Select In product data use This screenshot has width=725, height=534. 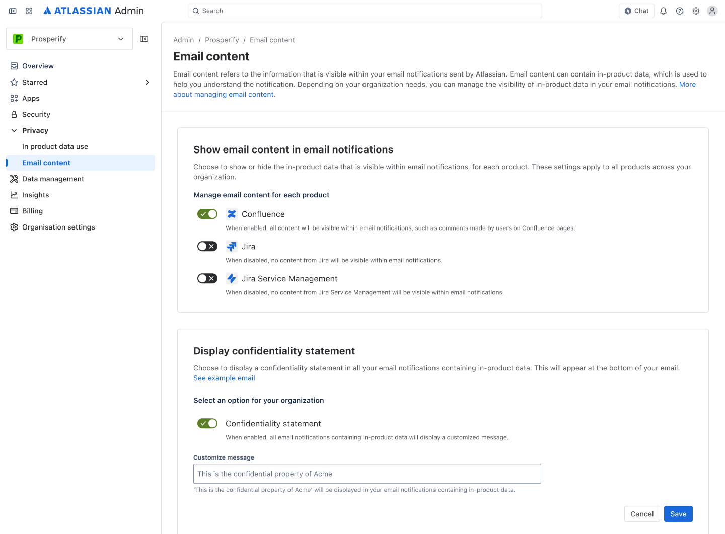[81, 146]
